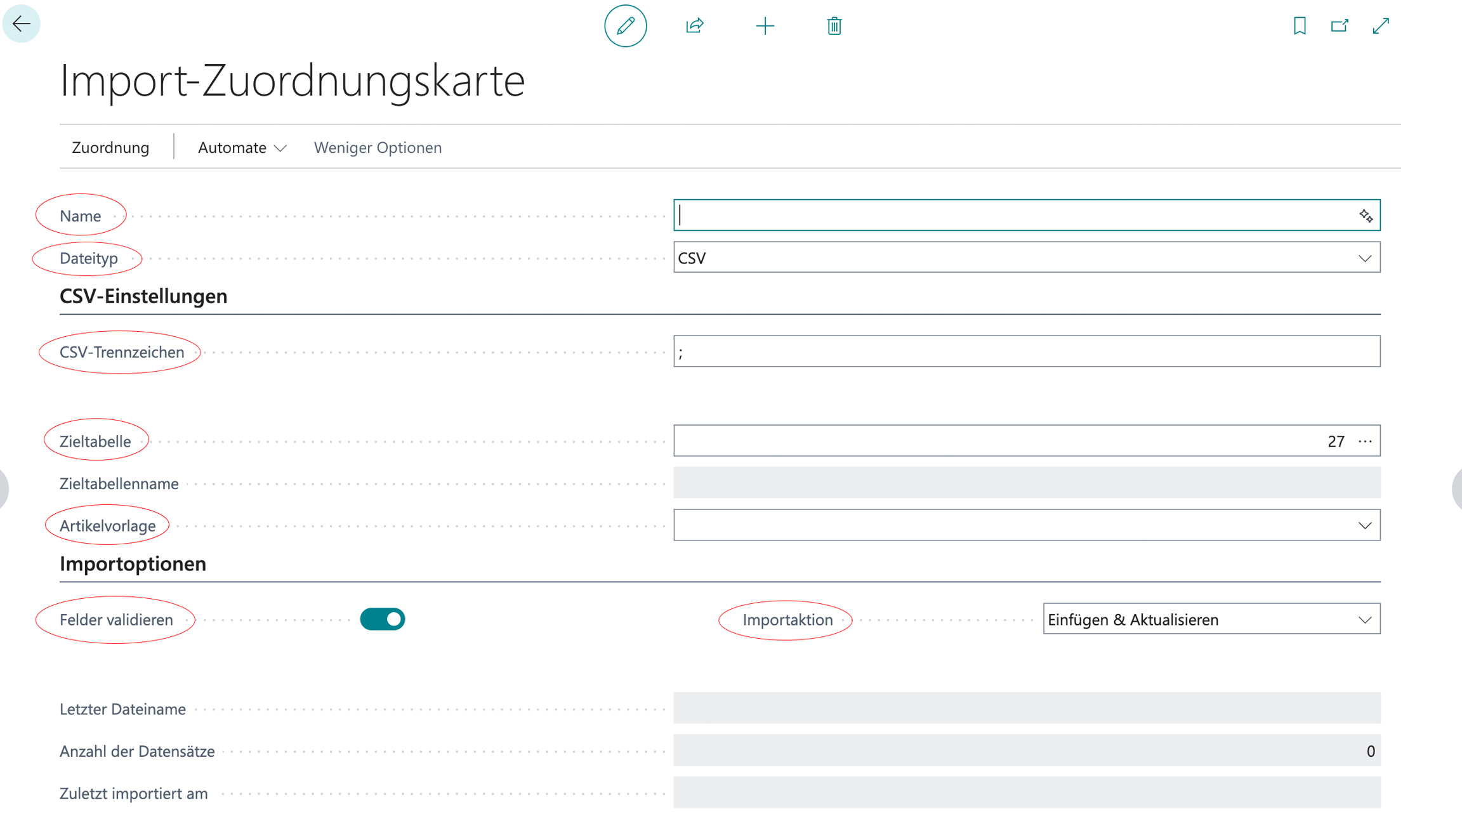
Task: Click the Importoptionen section heading
Action: click(133, 564)
